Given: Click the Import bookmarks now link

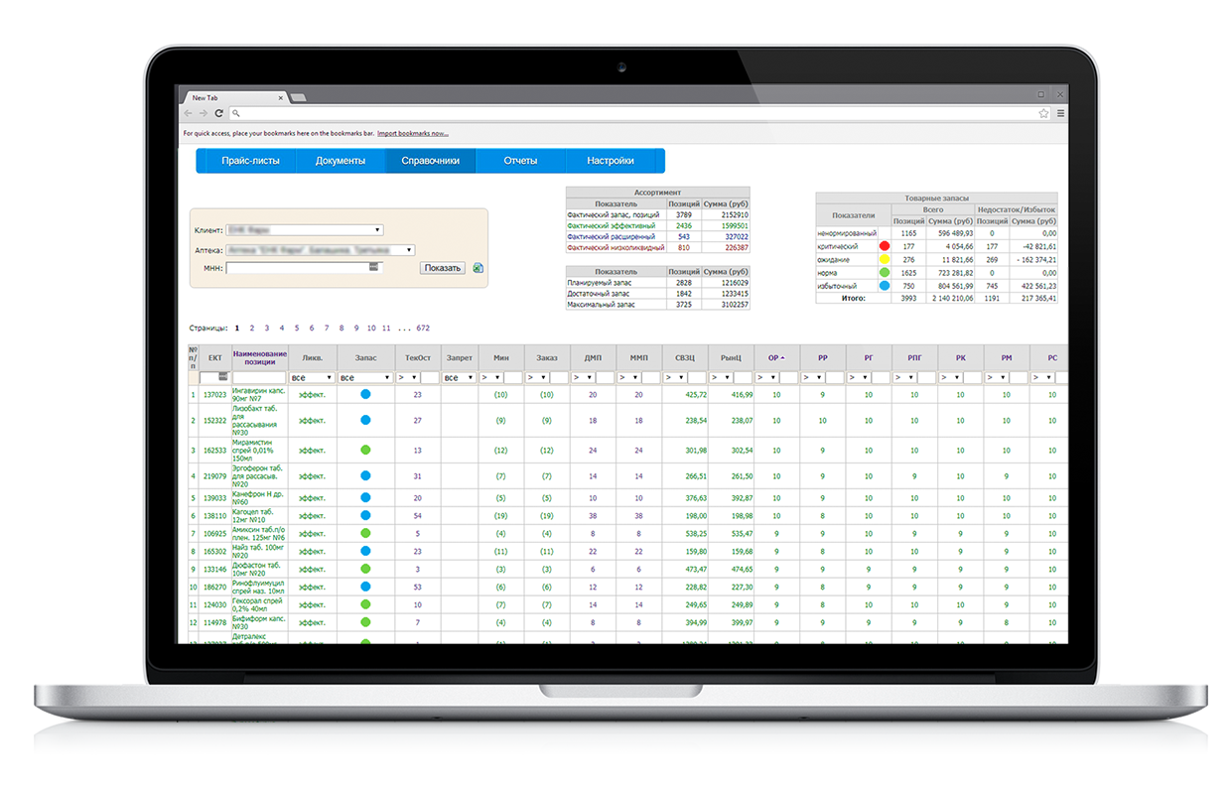Looking at the screenshot, I should 412,133.
